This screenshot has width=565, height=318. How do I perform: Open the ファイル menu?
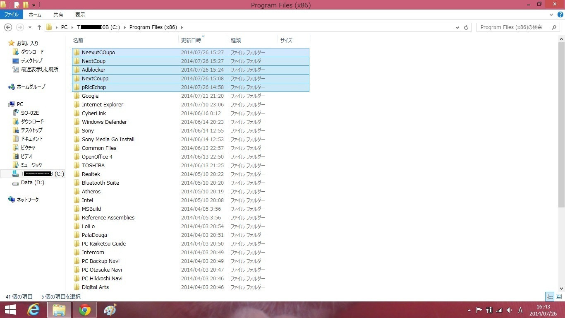pyautogui.click(x=11, y=14)
